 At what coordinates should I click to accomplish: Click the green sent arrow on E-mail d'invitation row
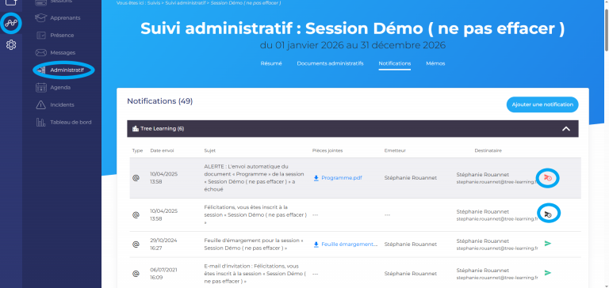pyautogui.click(x=548, y=273)
